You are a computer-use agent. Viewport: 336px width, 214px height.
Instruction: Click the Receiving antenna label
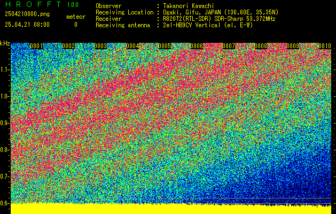123,25
